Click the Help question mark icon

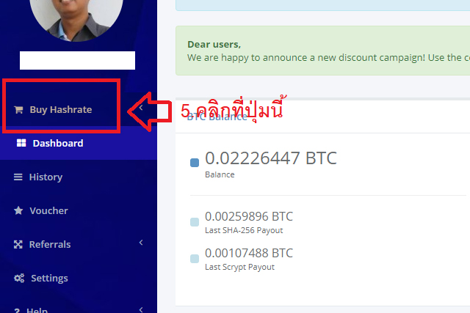point(17,311)
